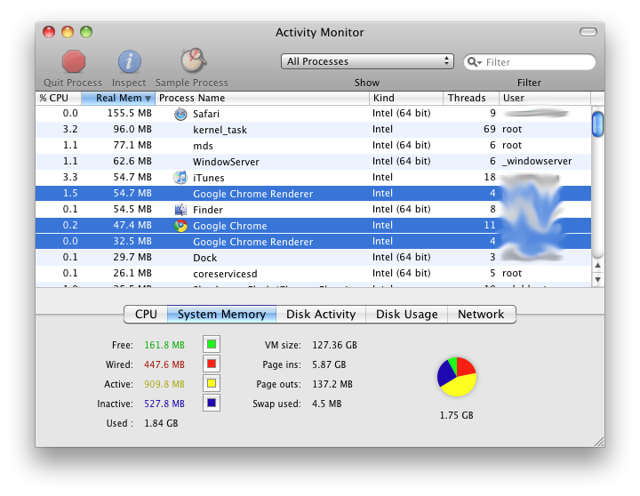640x496 pixels.
Task: Open the Inspect info icon
Action: point(130,61)
